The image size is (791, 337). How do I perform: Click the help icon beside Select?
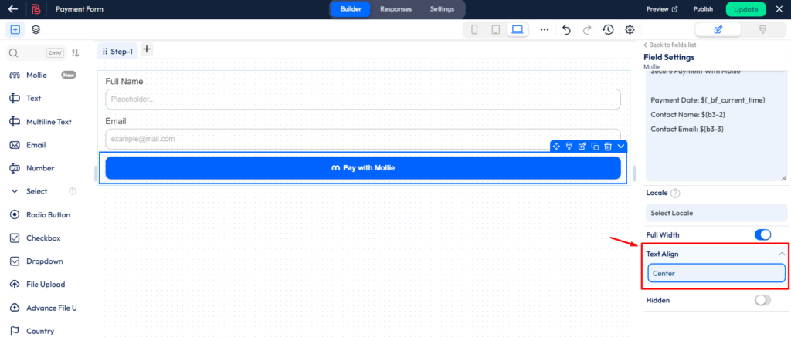[72, 191]
